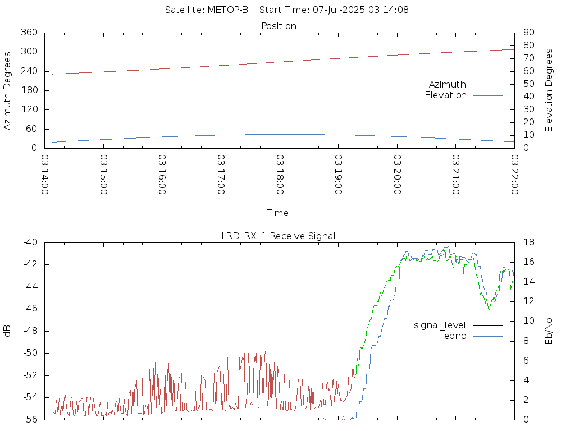Click the -44 dB axis value
This screenshot has width=575, height=431.
(30, 287)
